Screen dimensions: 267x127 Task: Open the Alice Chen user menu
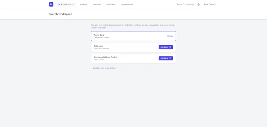point(210,4)
